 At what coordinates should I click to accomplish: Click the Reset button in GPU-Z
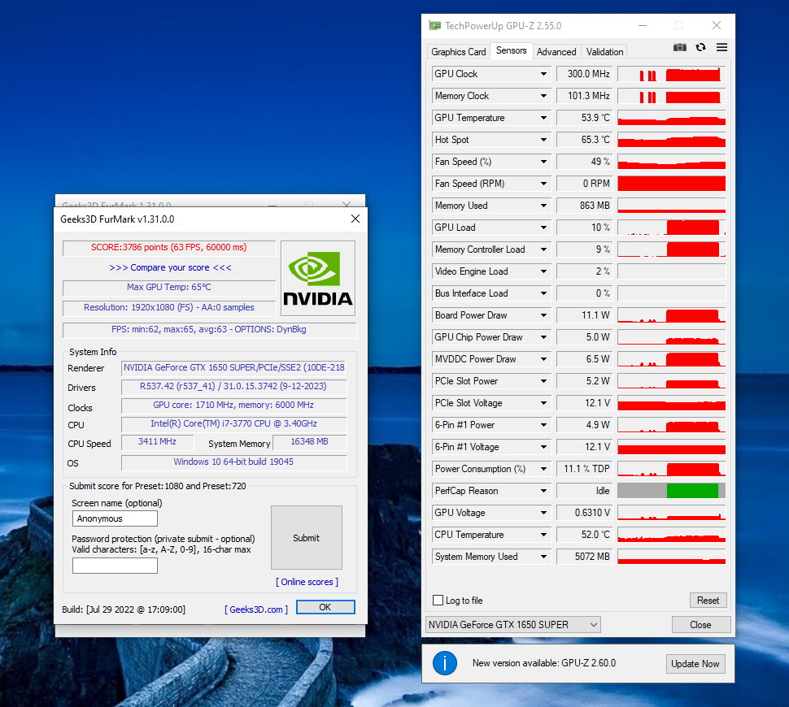(x=708, y=601)
